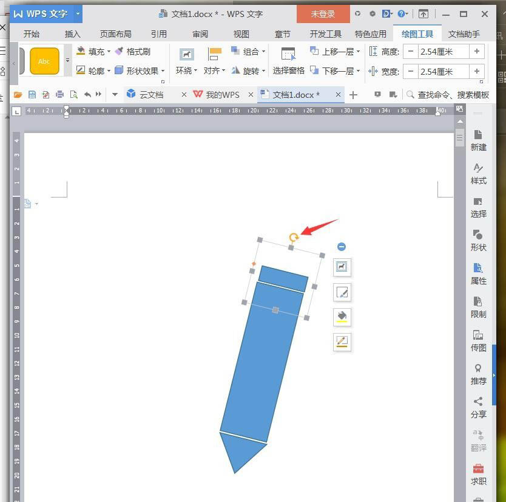Increase the shape width value

point(477,71)
